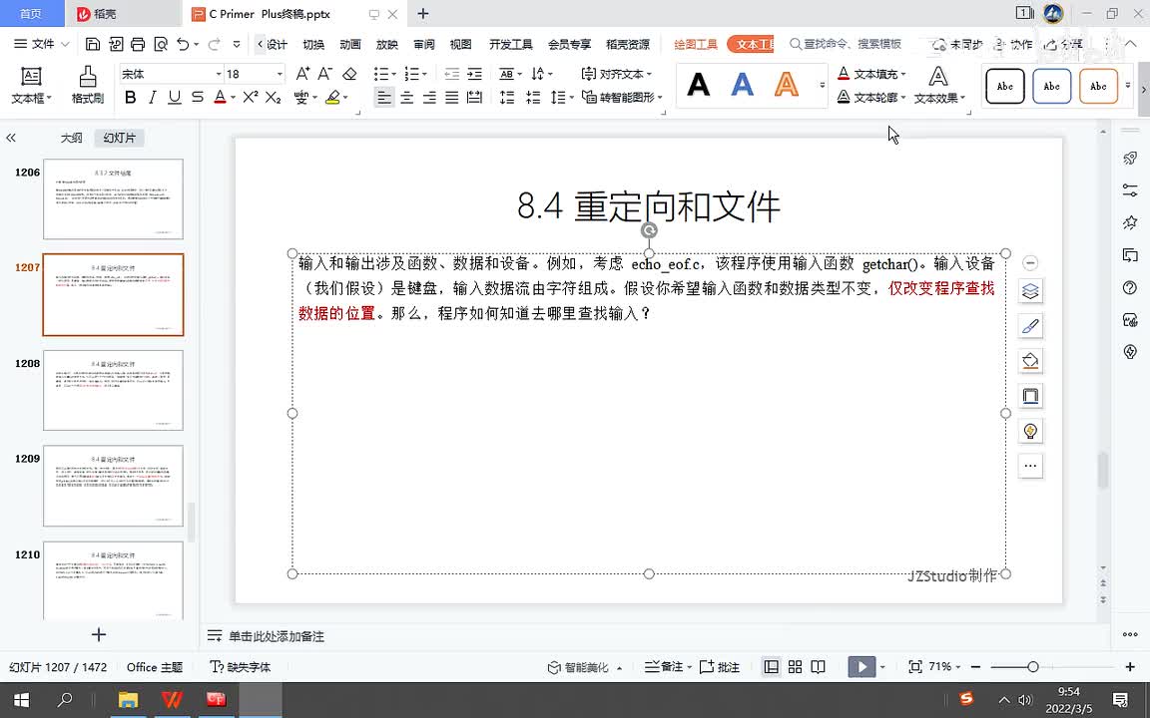The image size is (1150, 718).
Task: Justify text alignment
Action: pyautogui.click(x=452, y=97)
